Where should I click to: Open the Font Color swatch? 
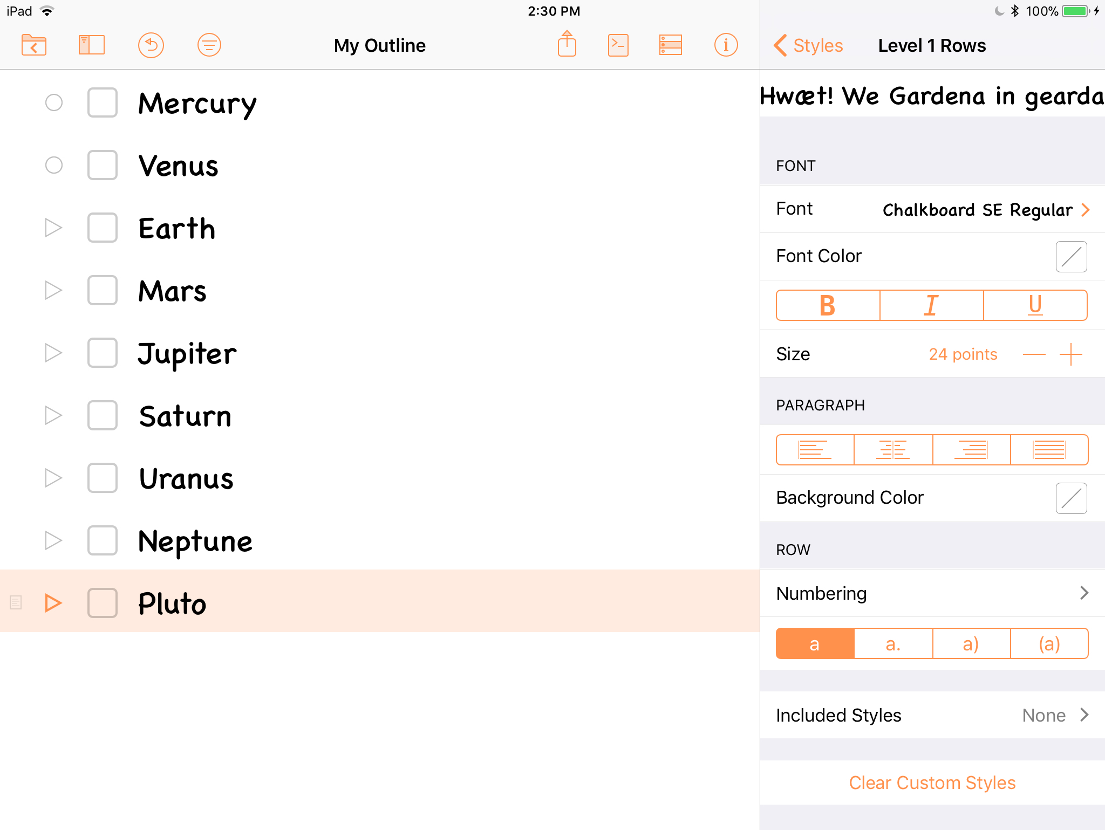(1070, 257)
